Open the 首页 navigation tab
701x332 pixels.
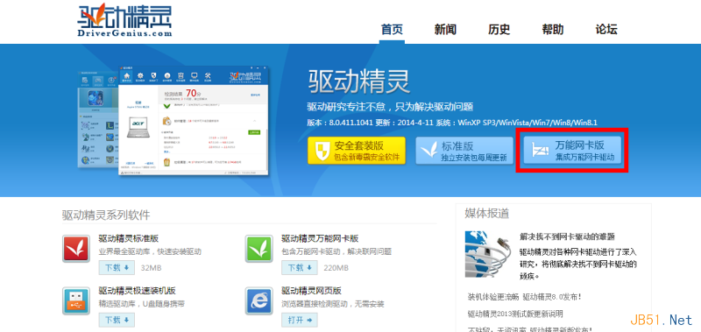pyautogui.click(x=392, y=30)
